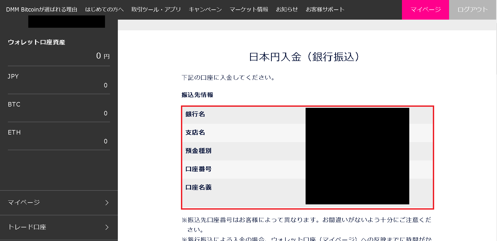Open 取引ツール・アプリ in the top navigation
Viewport: 497px width, 241px height.
click(x=156, y=9)
